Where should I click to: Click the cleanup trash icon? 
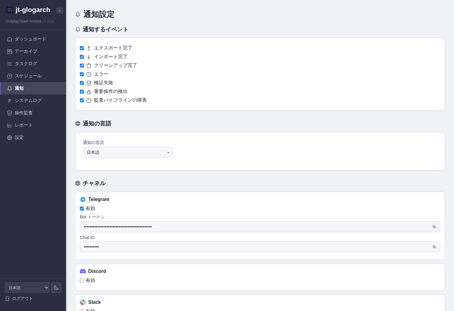[89, 66]
